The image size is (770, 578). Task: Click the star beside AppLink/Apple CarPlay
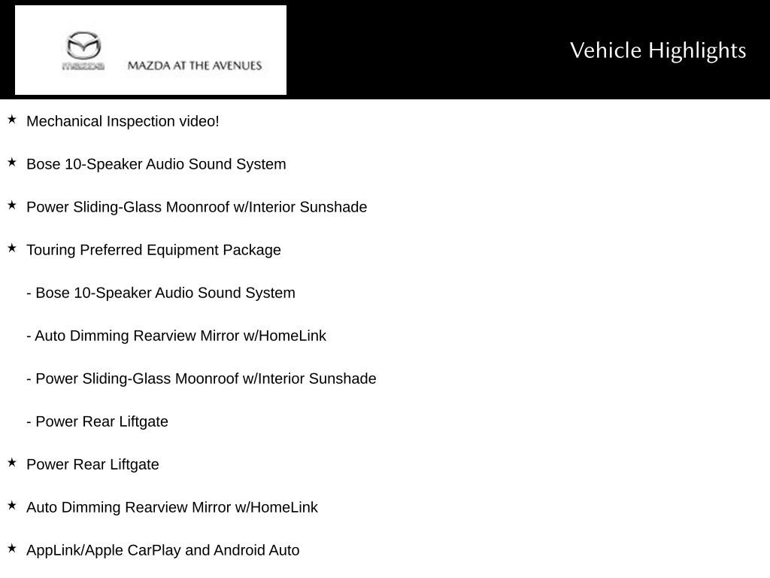12,549
